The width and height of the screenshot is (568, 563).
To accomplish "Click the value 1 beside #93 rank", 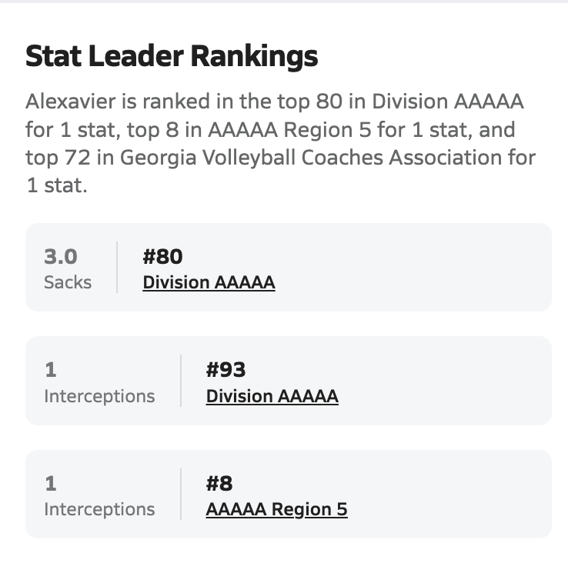I will click(x=51, y=370).
